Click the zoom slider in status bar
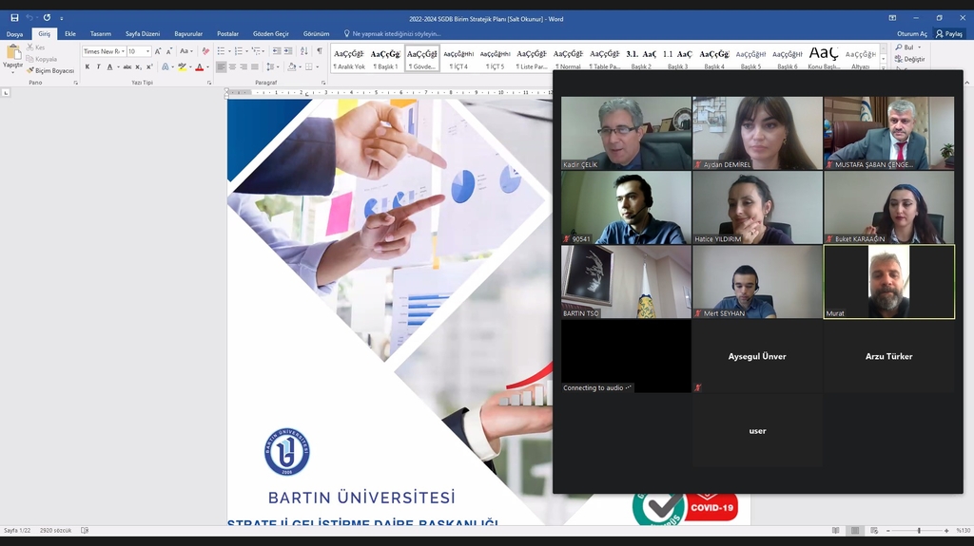Viewport: 974px width, 546px height. (x=918, y=531)
